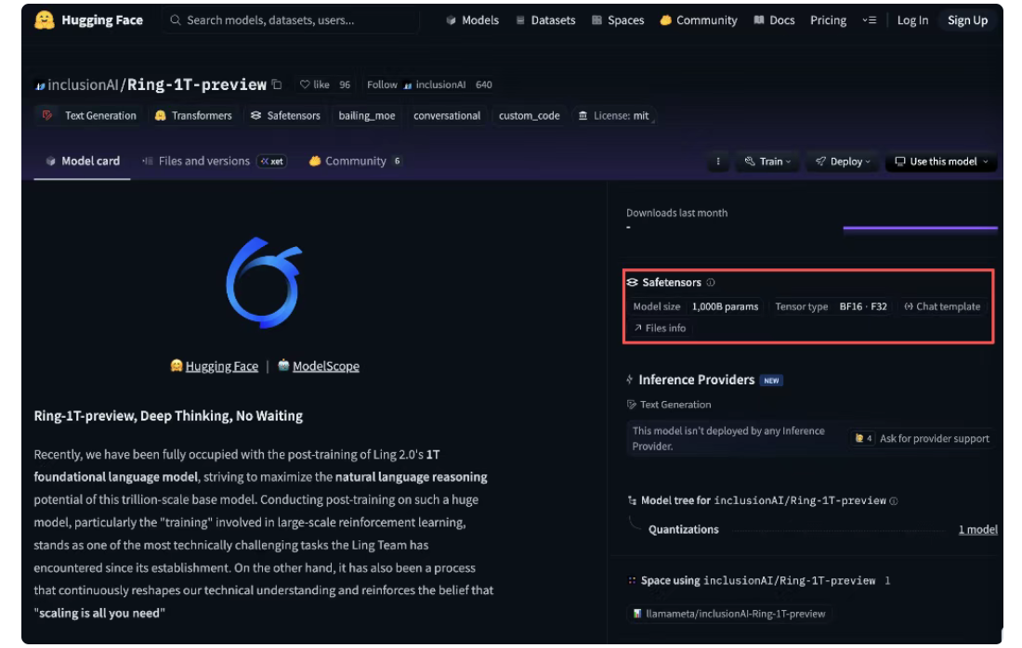Open the ModelScope link
Screen dimensions: 1022x648
(325, 366)
